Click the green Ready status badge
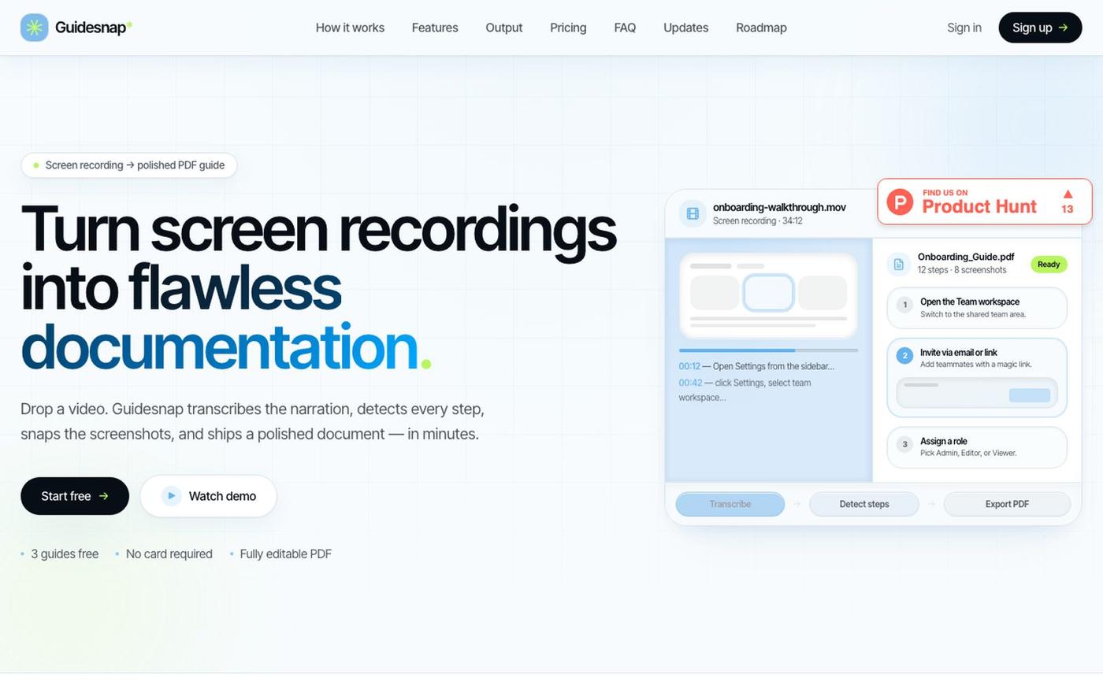The height and width of the screenshot is (689, 1103). pyautogui.click(x=1049, y=265)
